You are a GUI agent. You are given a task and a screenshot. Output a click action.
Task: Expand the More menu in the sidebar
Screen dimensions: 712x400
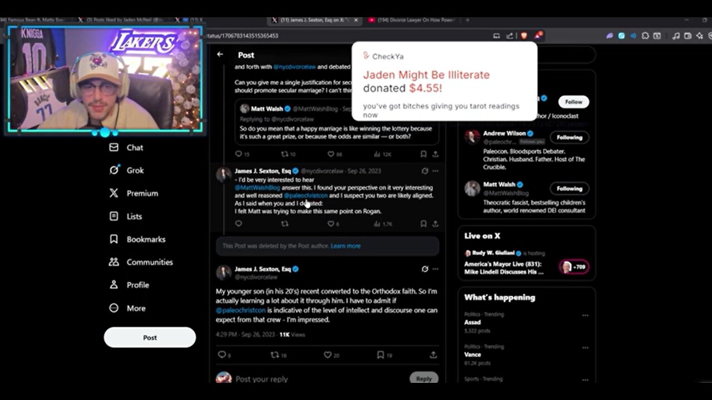127,308
